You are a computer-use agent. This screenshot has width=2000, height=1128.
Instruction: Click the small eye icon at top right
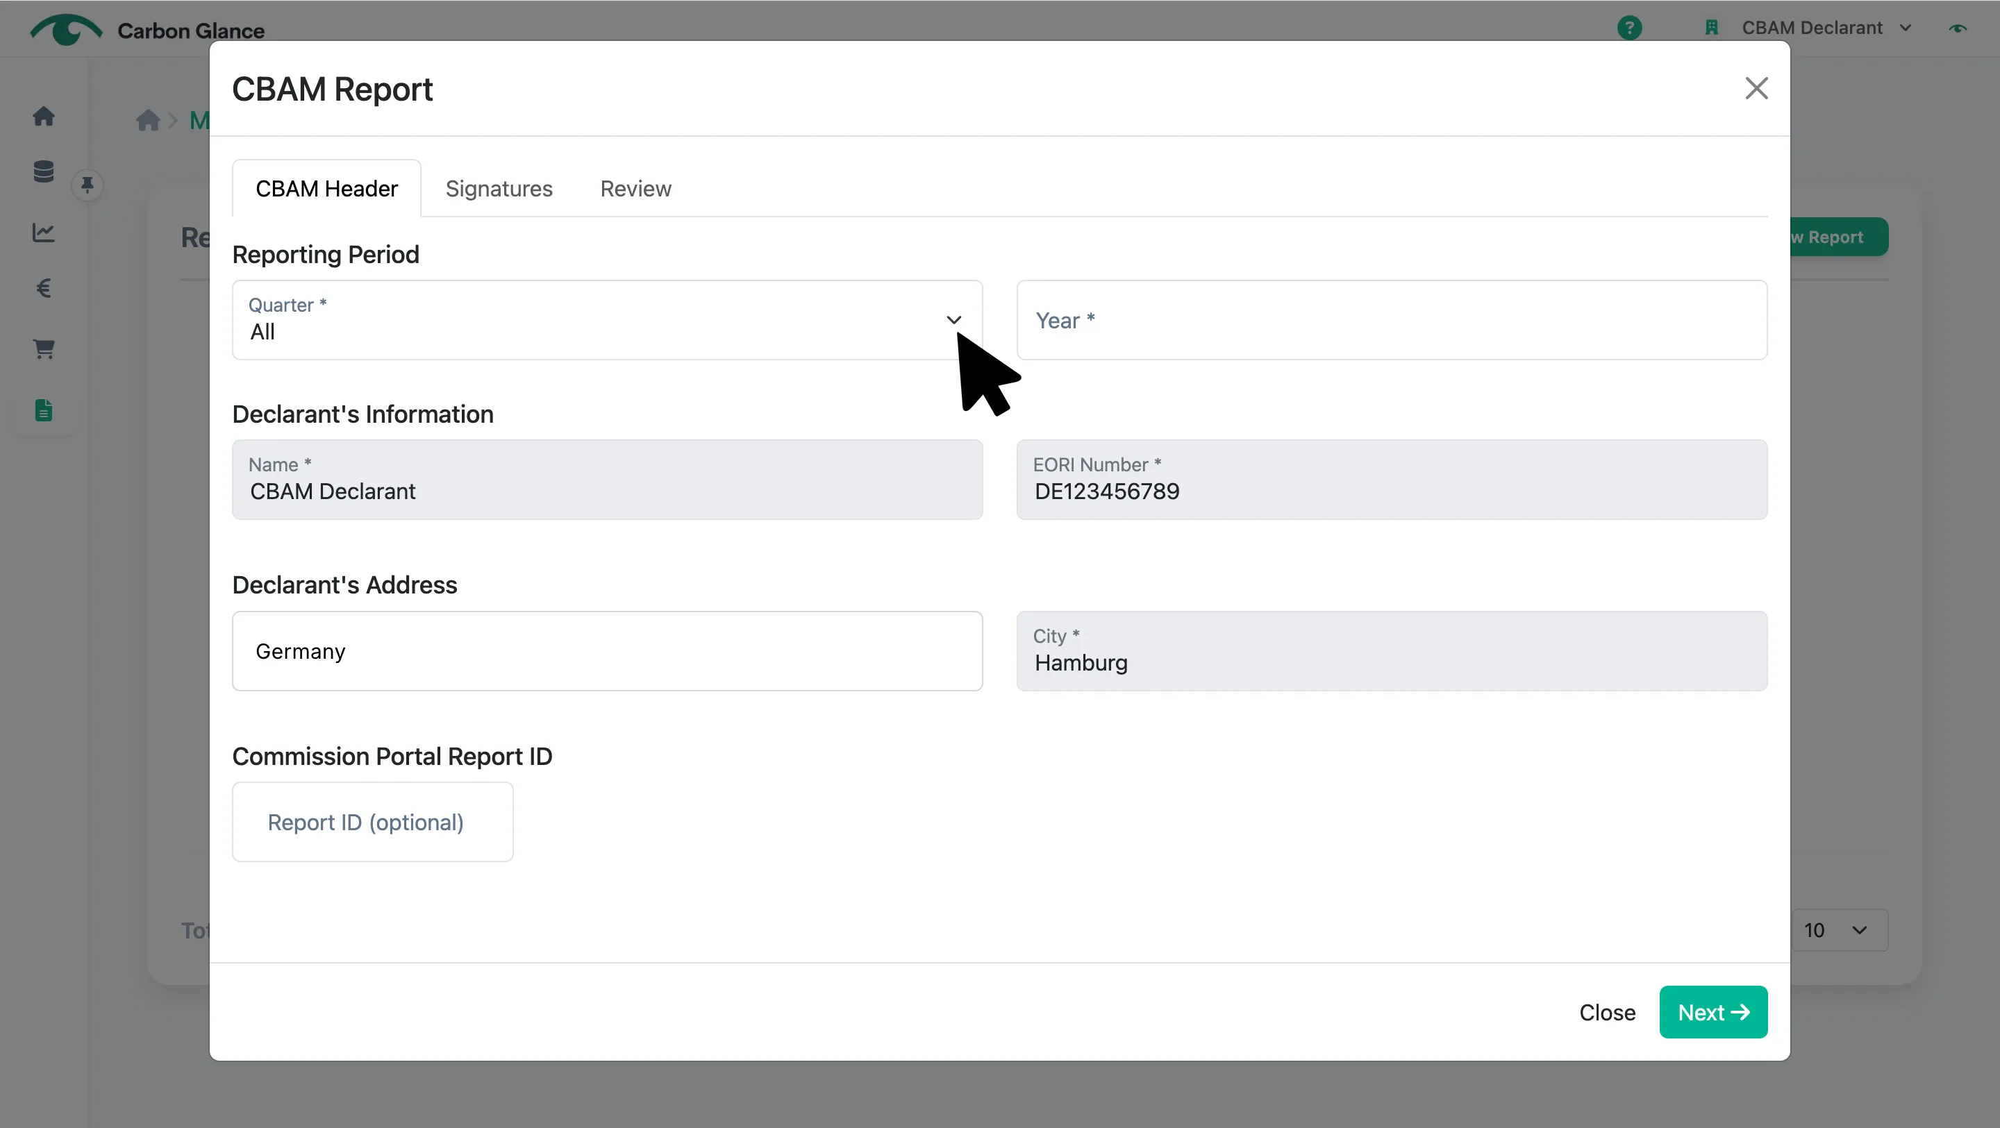pos(1958,28)
